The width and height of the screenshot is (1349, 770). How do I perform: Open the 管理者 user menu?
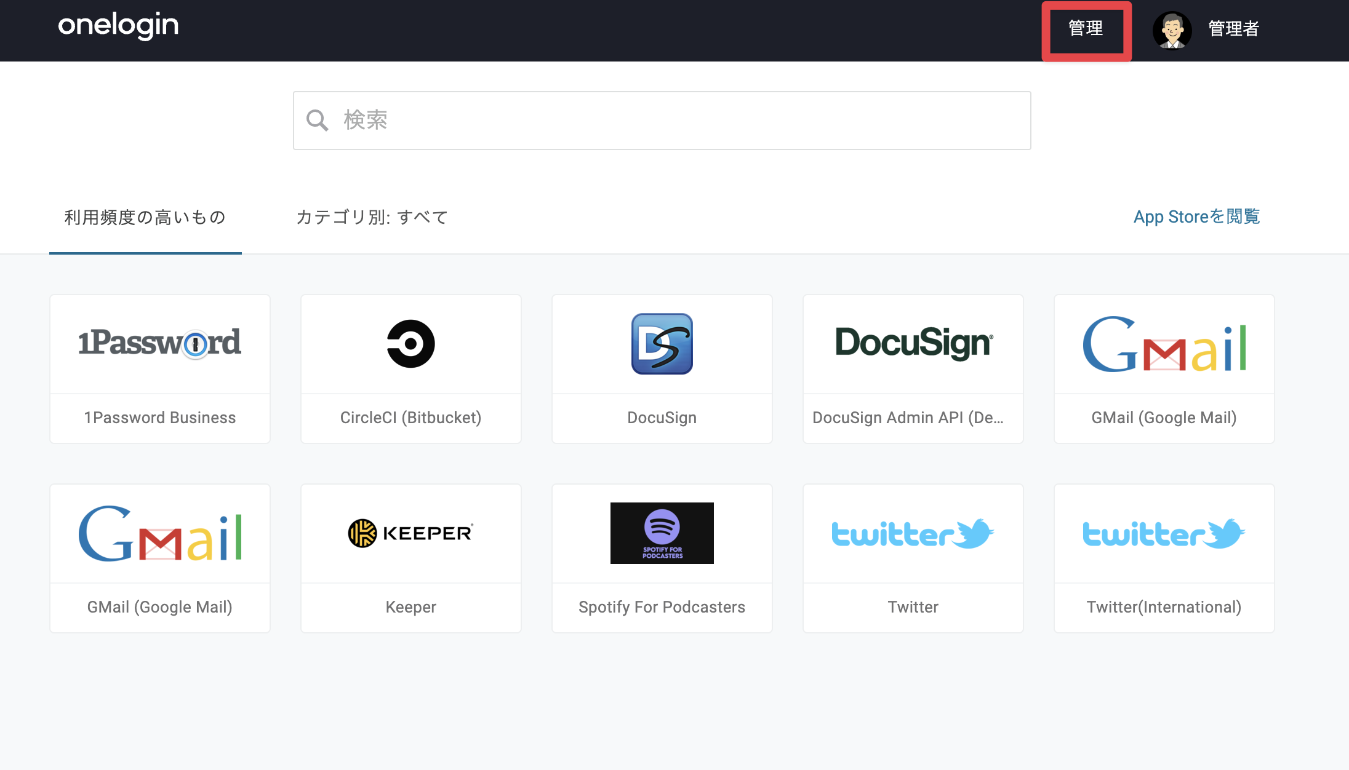point(1233,29)
